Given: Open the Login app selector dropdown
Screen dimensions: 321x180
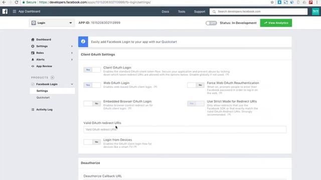Looking at the screenshot, I should point(52,23).
